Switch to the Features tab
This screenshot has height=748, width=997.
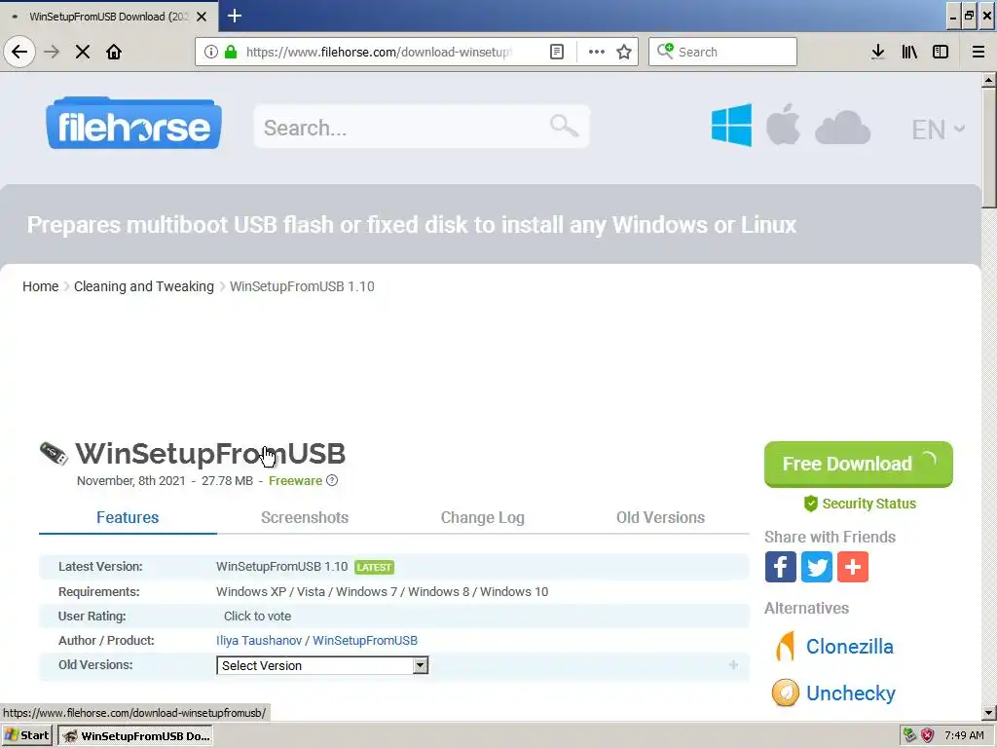(x=128, y=517)
